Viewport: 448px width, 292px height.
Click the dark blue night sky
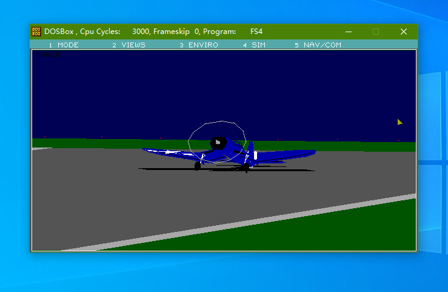click(x=121, y=91)
